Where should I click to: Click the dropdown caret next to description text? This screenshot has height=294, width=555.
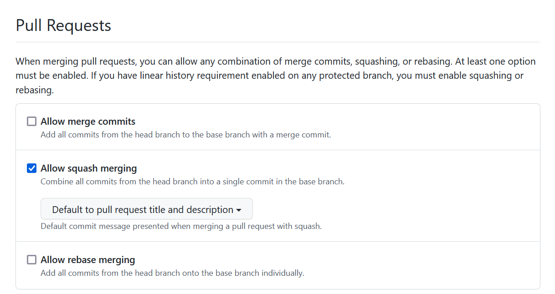[x=239, y=209]
